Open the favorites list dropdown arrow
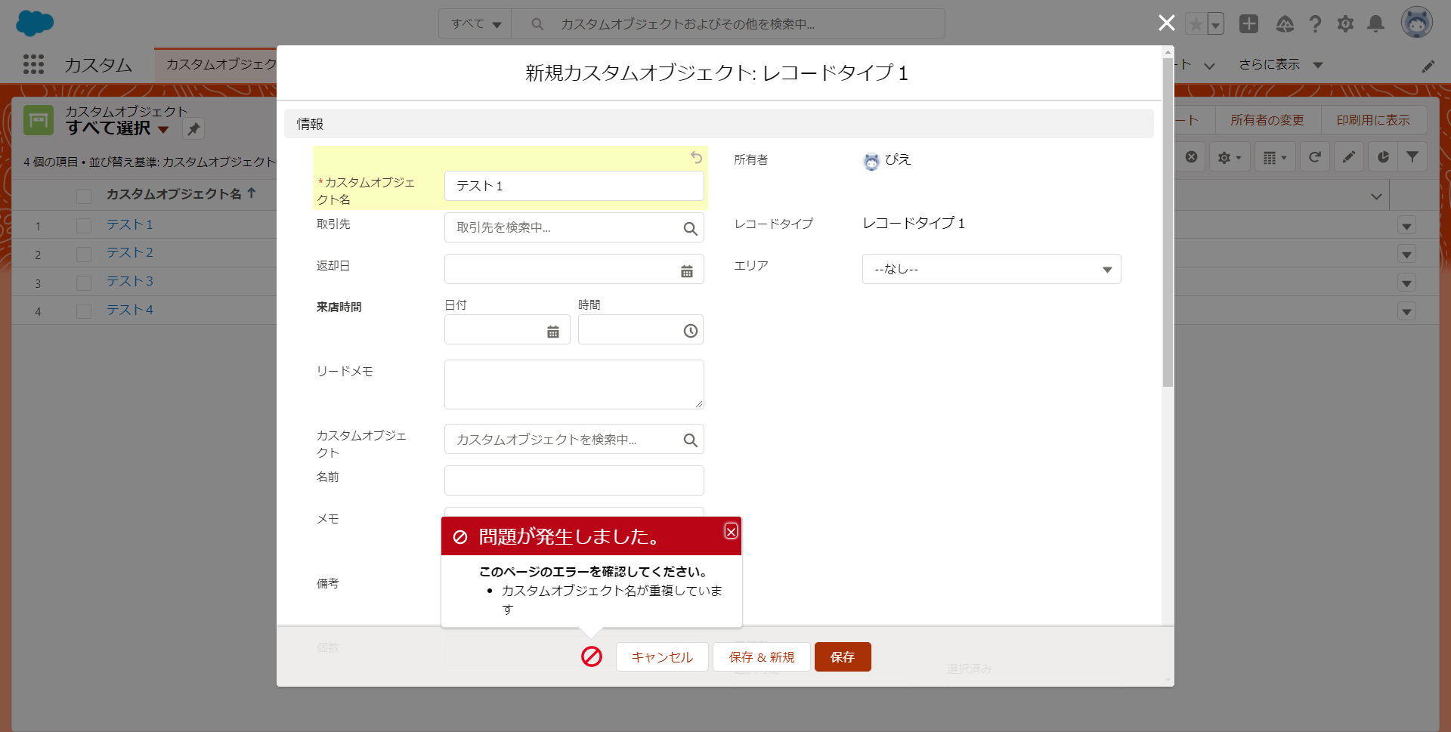Screen dimensions: 1451x732 (1215, 24)
